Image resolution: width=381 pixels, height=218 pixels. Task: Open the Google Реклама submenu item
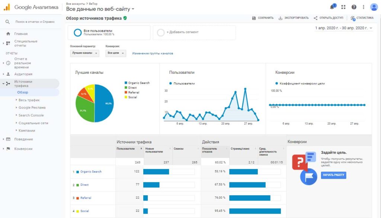(x=32, y=108)
